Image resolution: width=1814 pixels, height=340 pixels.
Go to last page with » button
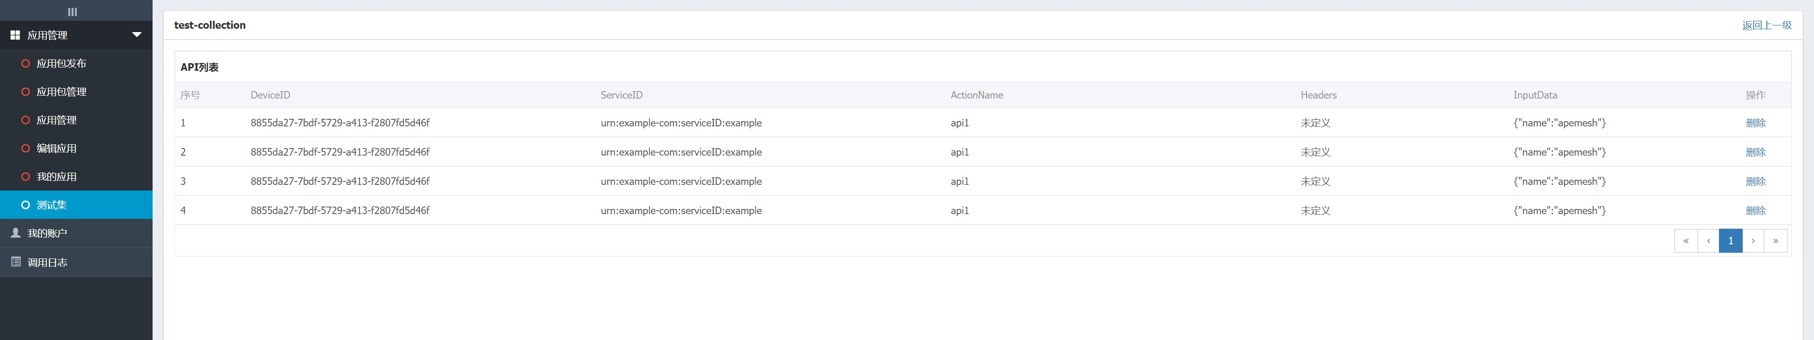click(1775, 240)
